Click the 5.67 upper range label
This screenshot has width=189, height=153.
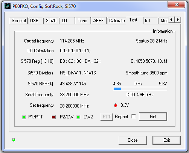(x=163, y=84)
